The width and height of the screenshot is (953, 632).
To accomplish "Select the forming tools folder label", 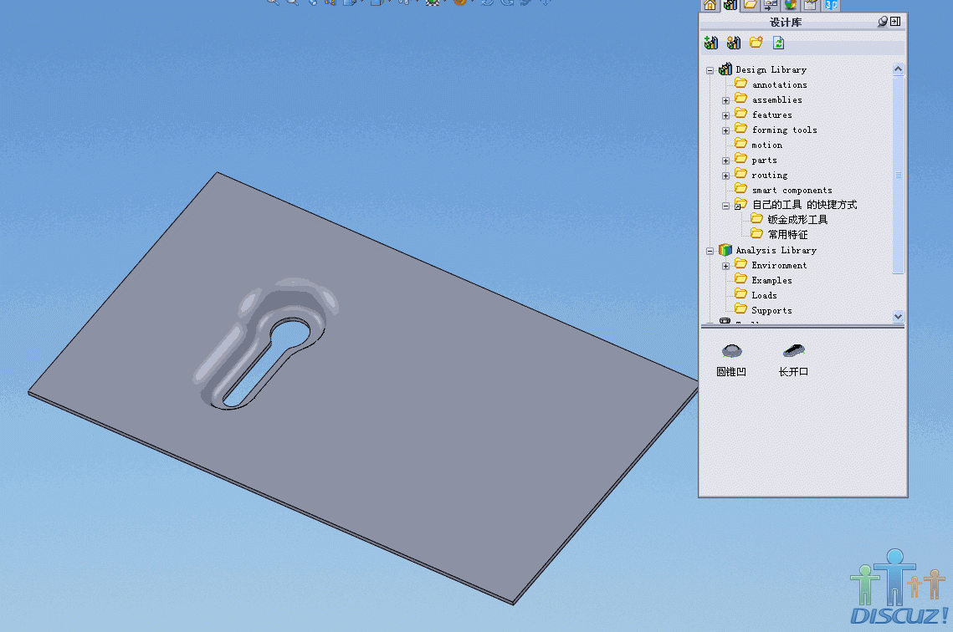I will [784, 130].
